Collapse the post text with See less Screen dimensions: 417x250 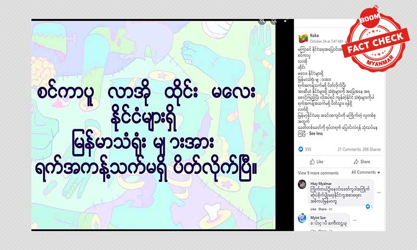pos(316,133)
